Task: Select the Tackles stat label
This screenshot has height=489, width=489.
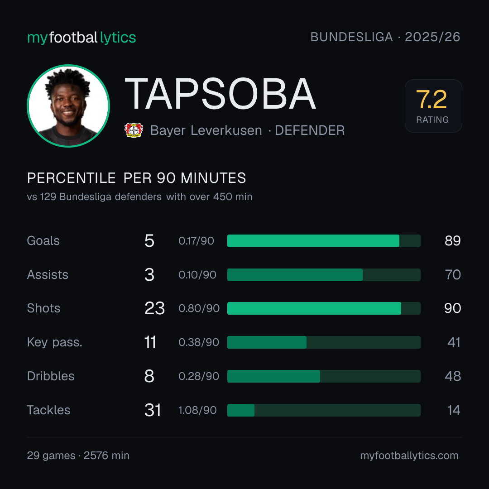Action: pyautogui.click(x=48, y=410)
